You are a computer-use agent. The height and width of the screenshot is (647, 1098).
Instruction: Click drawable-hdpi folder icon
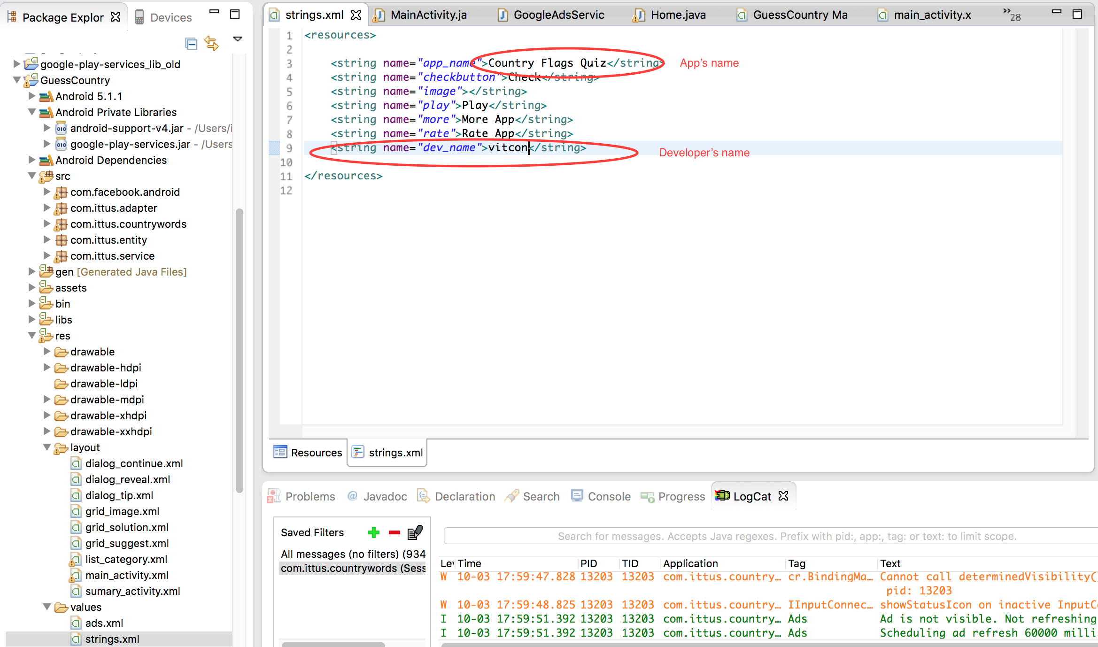tap(61, 368)
